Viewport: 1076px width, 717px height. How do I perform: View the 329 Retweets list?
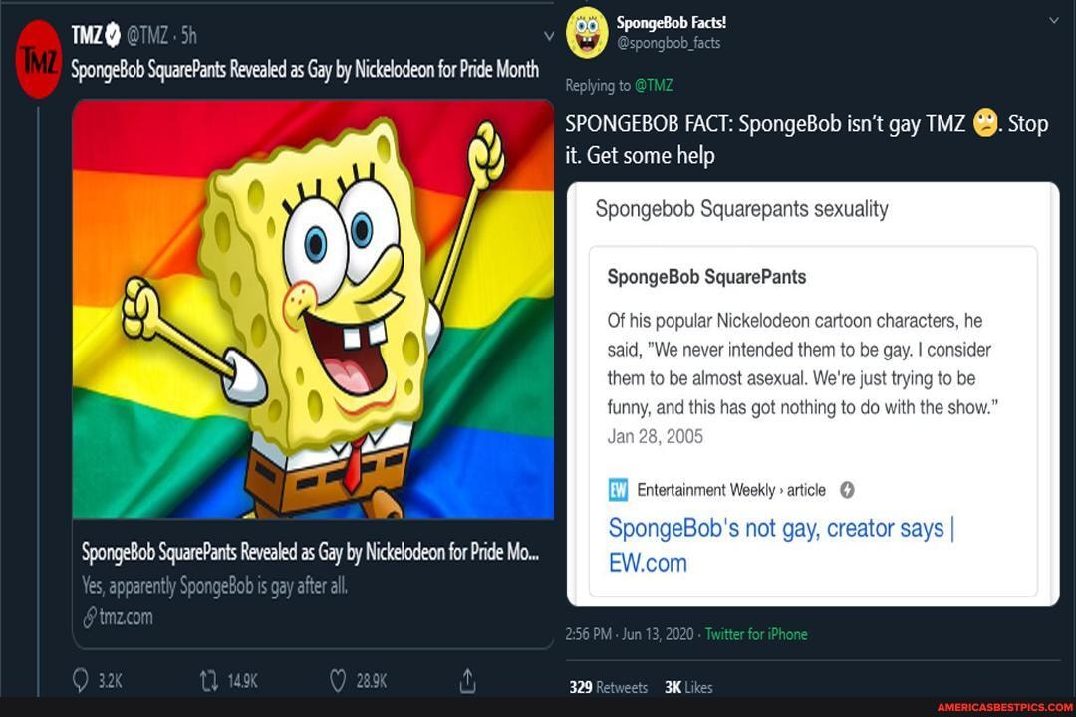tap(608, 687)
